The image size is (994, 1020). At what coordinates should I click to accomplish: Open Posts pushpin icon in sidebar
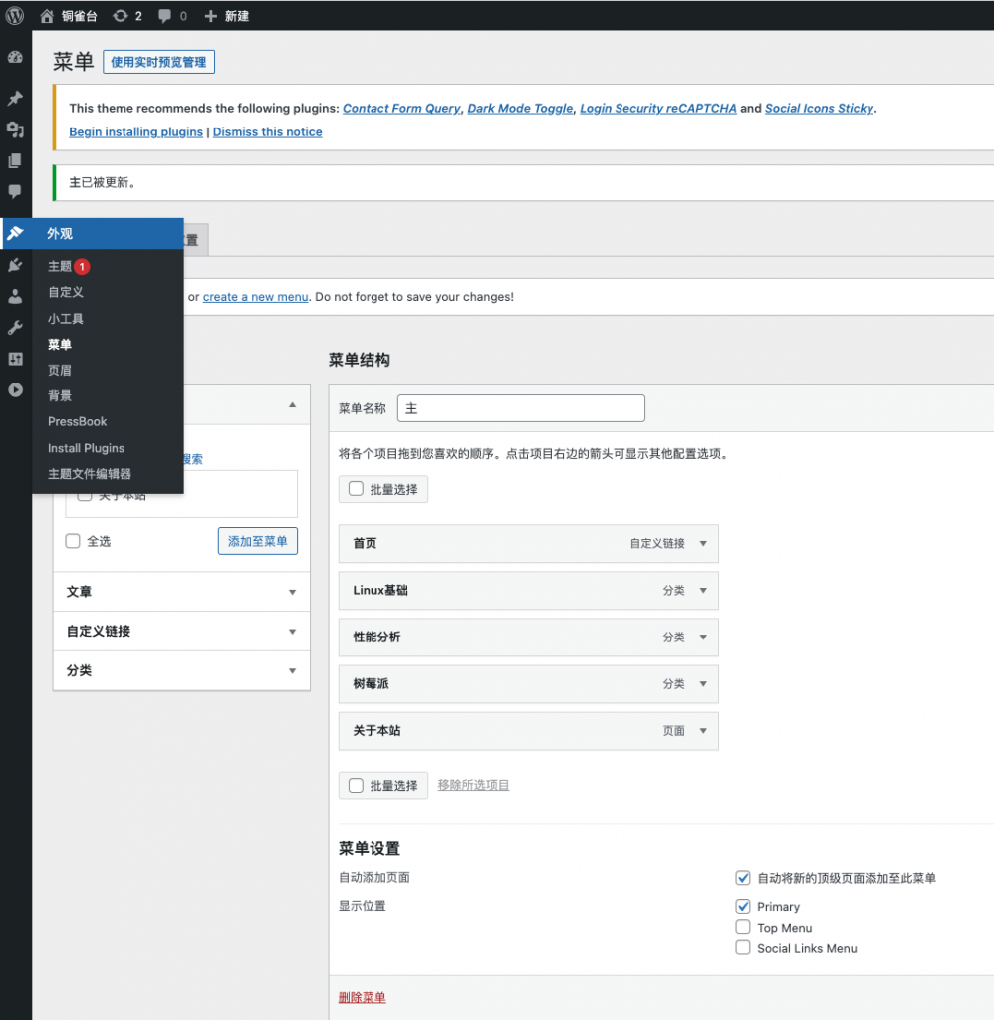pyautogui.click(x=15, y=99)
